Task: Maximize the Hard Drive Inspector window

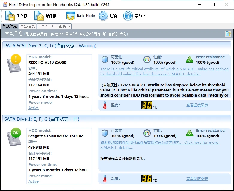Action: pyautogui.click(x=213, y=4)
